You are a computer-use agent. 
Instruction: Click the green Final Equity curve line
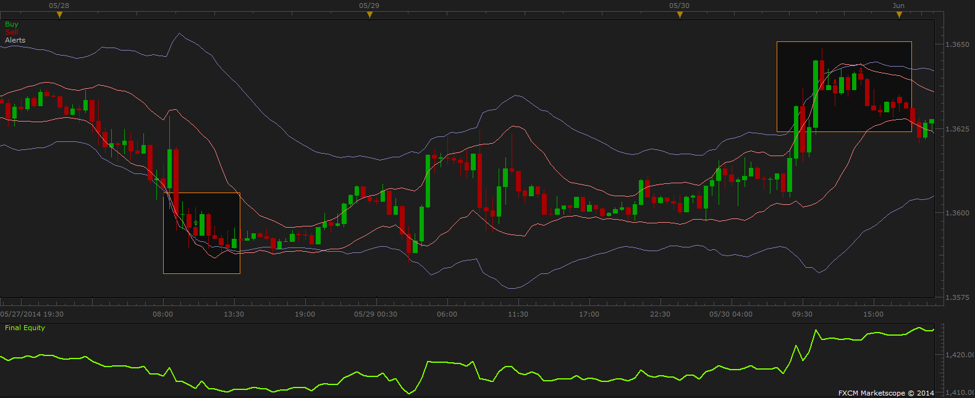(x=433, y=362)
